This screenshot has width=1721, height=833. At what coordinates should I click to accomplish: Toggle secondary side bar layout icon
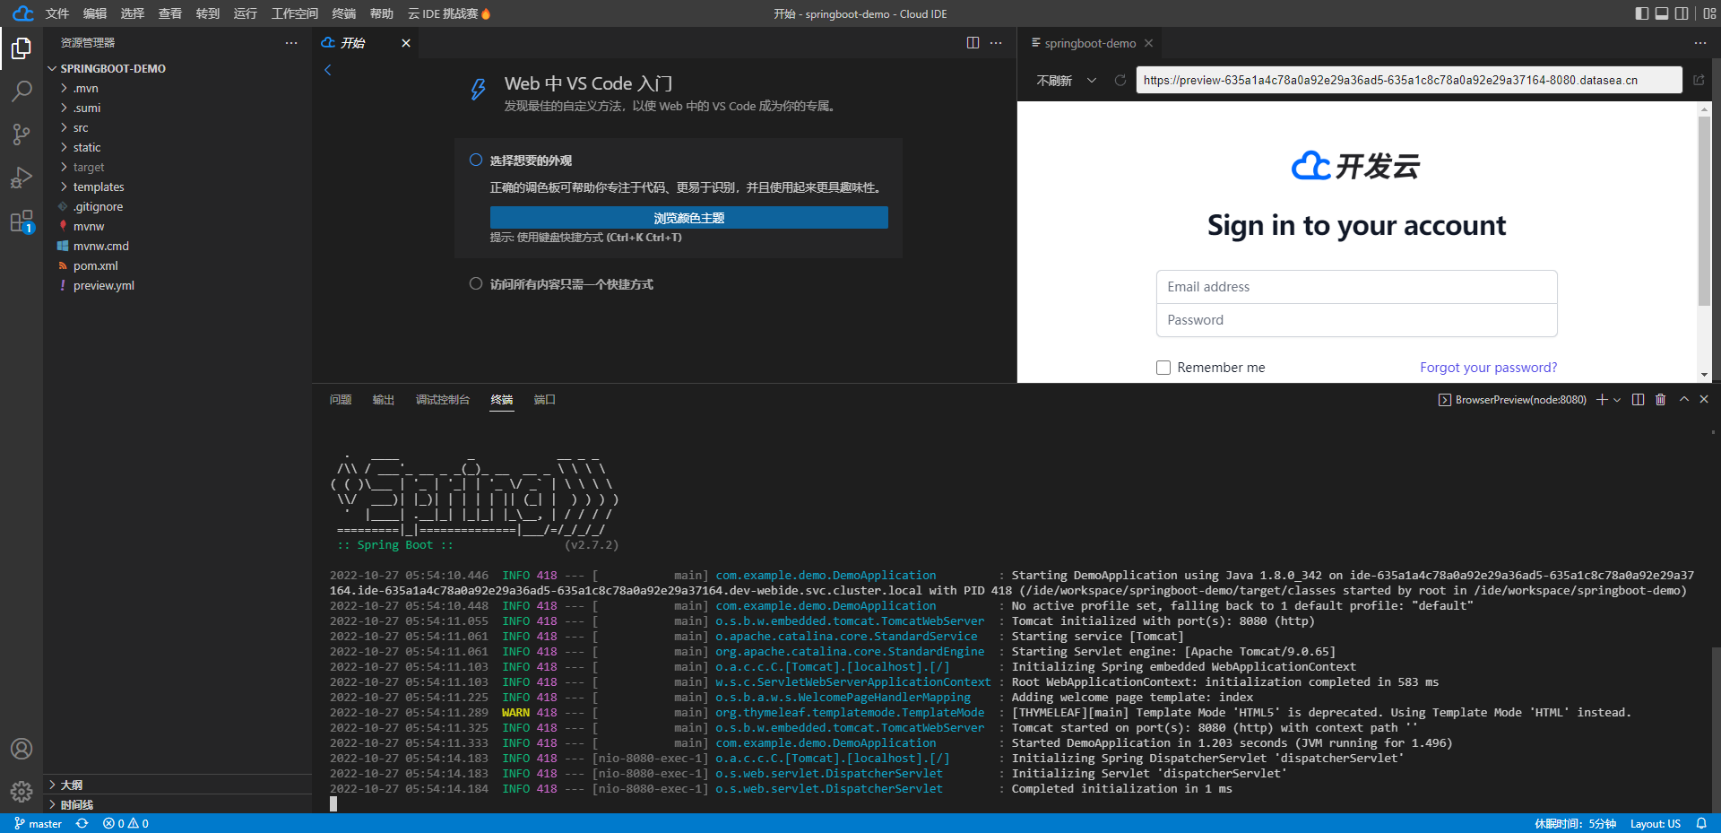[x=1682, y=13]
